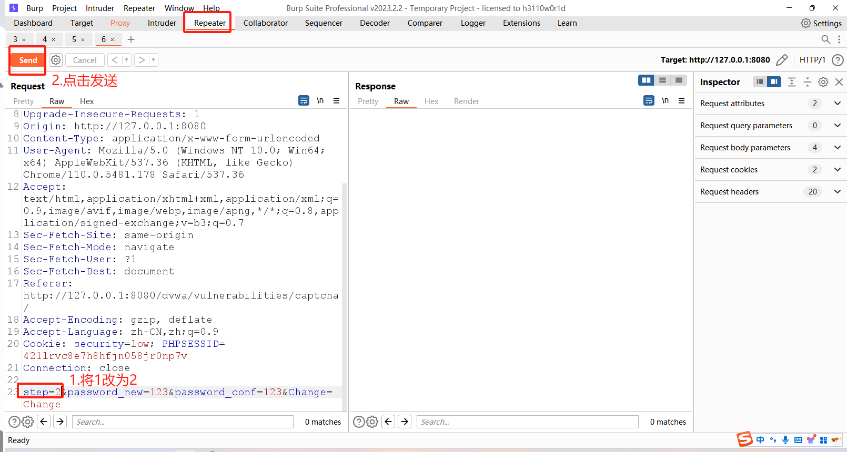Viewport: 847px width, 452px height.
Task: Select side-by-side layout view
Action: [646, 80]
